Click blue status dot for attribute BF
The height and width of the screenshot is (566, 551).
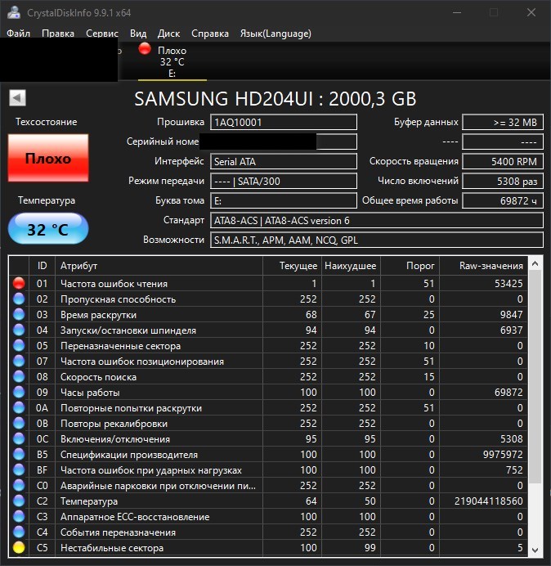[19, 469]
